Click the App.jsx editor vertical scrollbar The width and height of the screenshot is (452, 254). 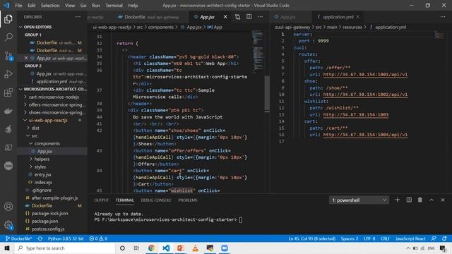click(267, 93)
